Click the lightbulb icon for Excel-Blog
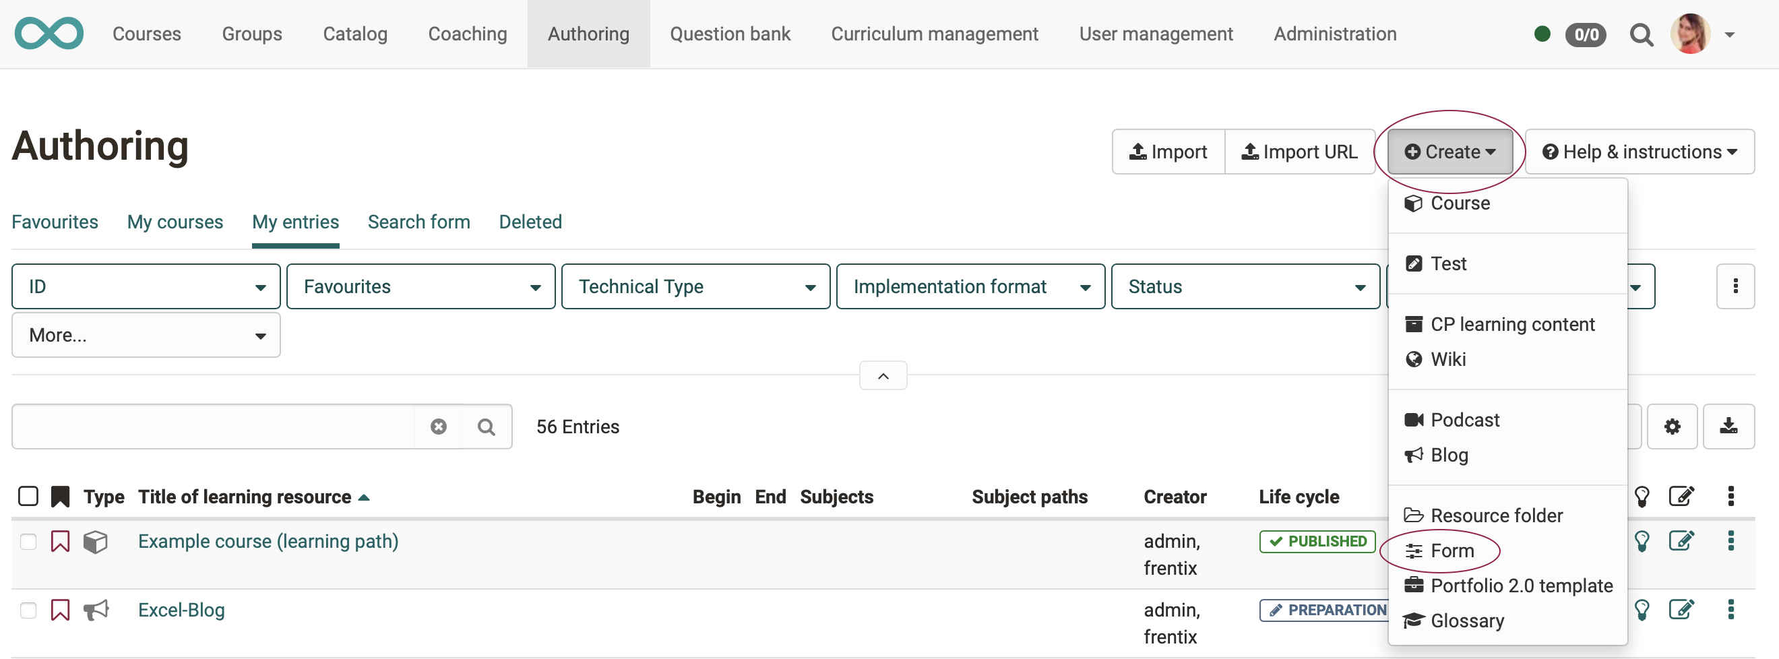 click(x=1643, y=610)
